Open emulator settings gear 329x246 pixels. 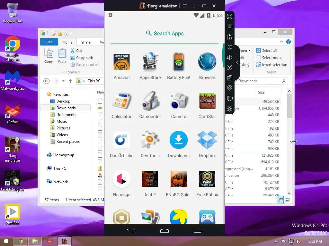click(229, 109)
